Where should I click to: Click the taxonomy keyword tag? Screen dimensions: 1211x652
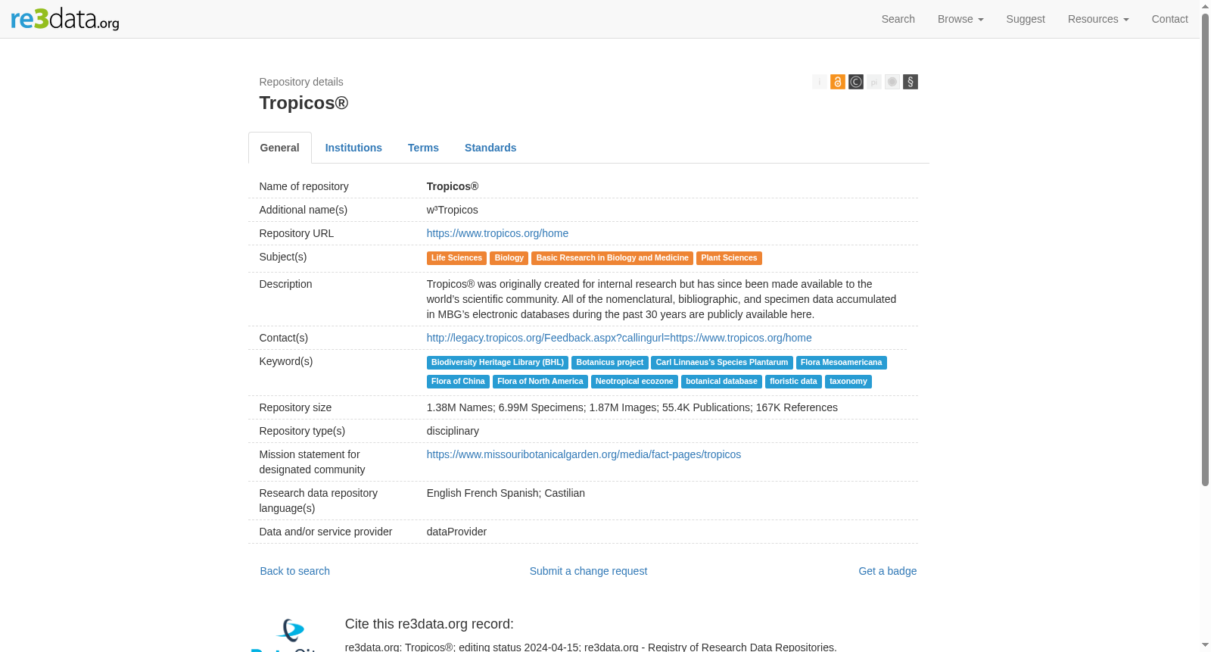point(848,382)
